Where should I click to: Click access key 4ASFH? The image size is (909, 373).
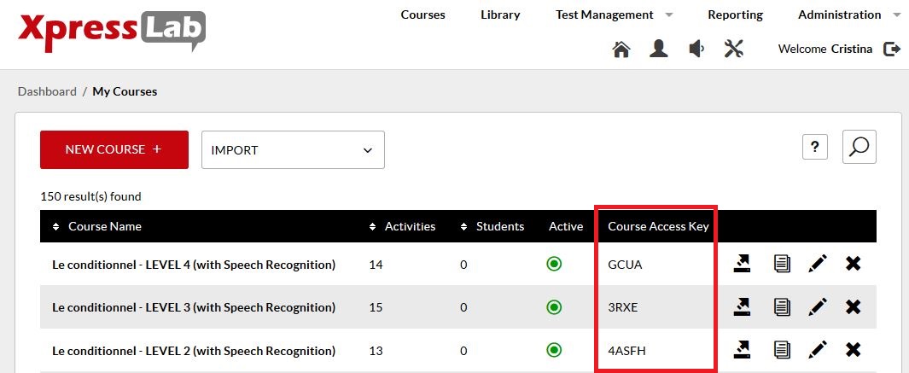626,350
